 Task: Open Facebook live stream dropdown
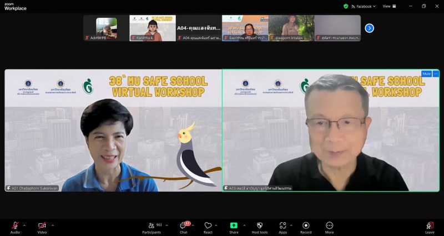364,6
